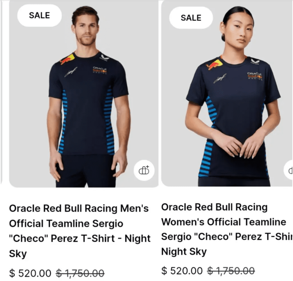Image resolution: width=293 pixels, height=281 pixels.
Task: Open the Women's Official Teamline Perez T-Shirt title
Action: click(227, 229)
